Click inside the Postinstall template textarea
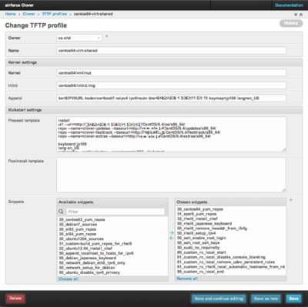Viewport: 308px width, 307px height. click(x=171, y=175)
